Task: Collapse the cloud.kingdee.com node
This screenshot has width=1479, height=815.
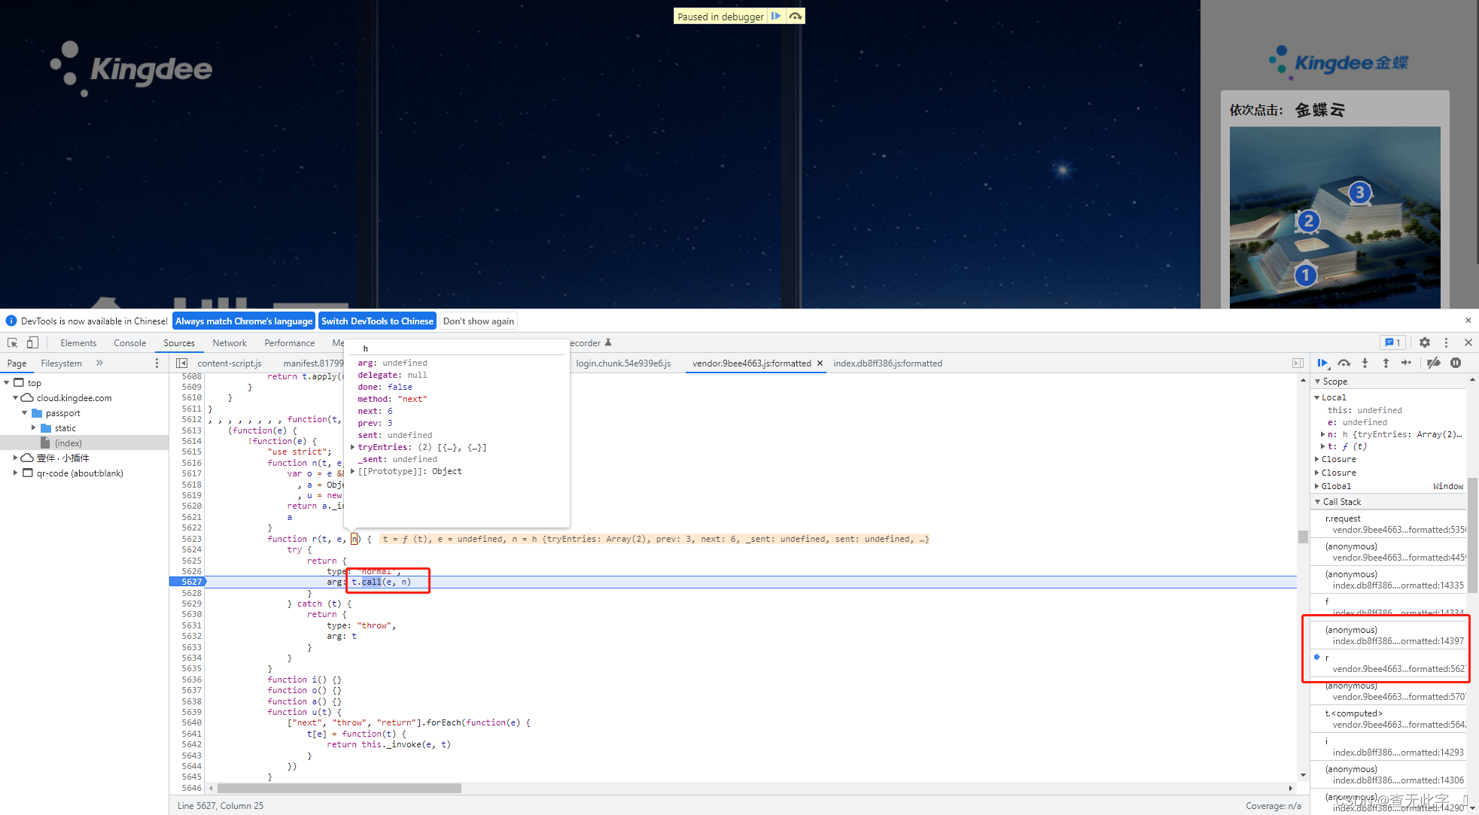Action: click(x=15, y=398)
